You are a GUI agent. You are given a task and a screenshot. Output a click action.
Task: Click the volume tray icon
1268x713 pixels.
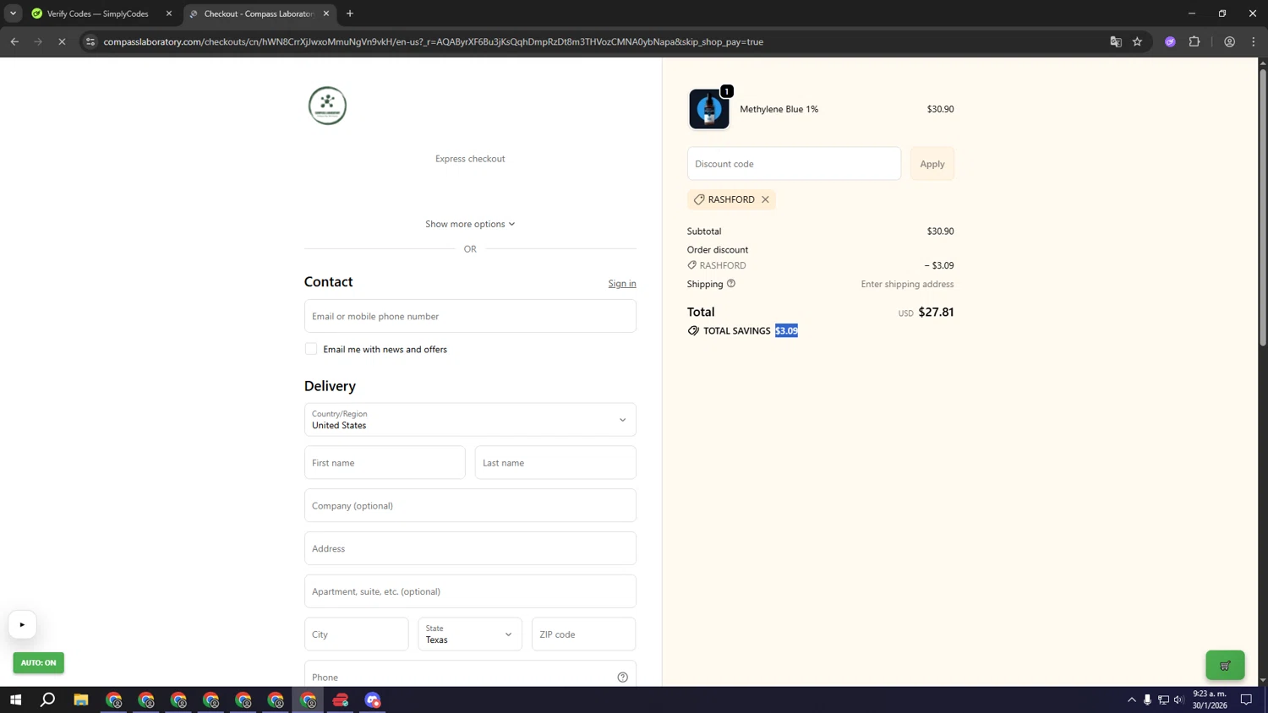pos(1178,699)
